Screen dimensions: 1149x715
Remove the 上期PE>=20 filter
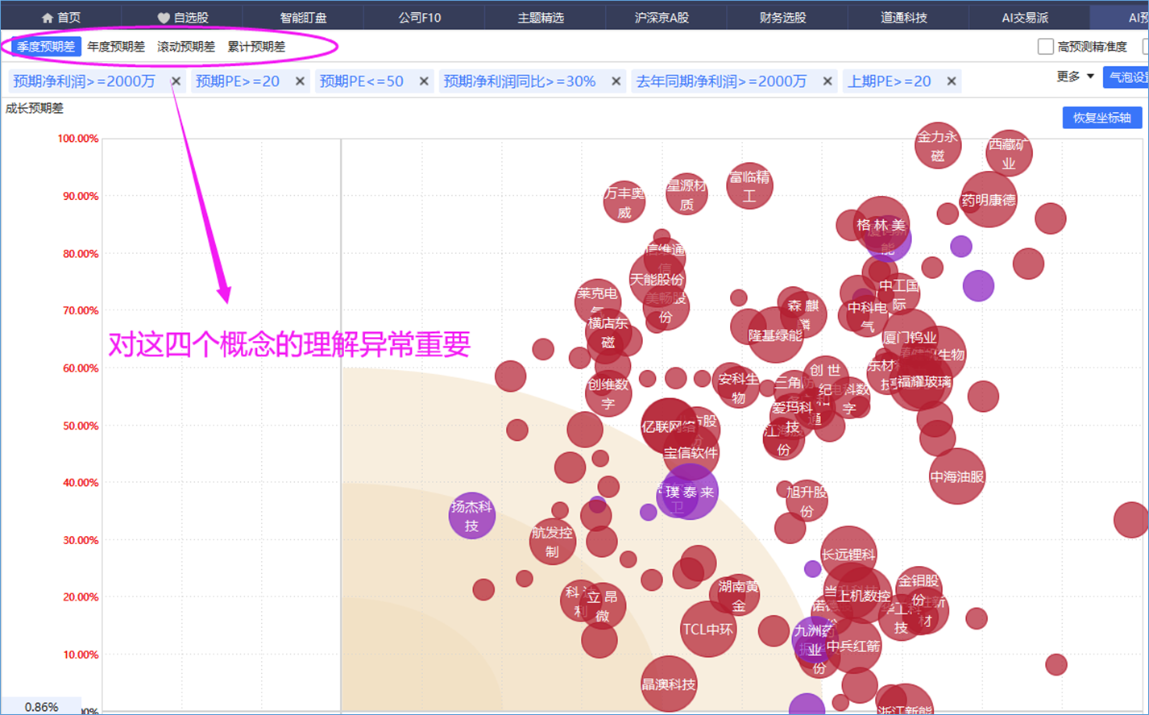click(x=952, y=81)
